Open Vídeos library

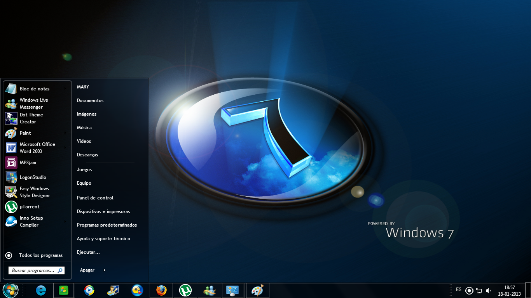coord(84,141)
